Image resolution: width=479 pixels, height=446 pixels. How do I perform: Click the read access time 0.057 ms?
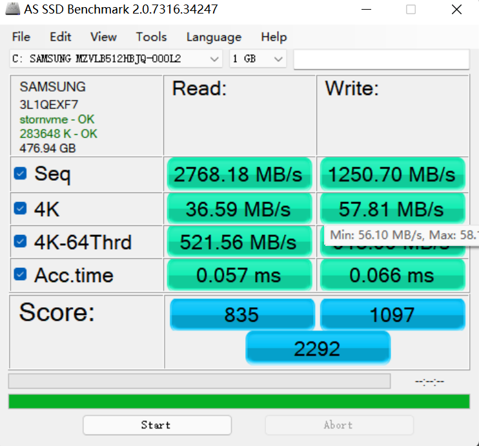point(239,275)
